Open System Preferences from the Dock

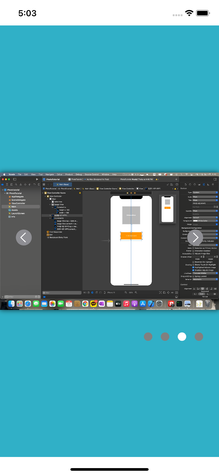159,304
